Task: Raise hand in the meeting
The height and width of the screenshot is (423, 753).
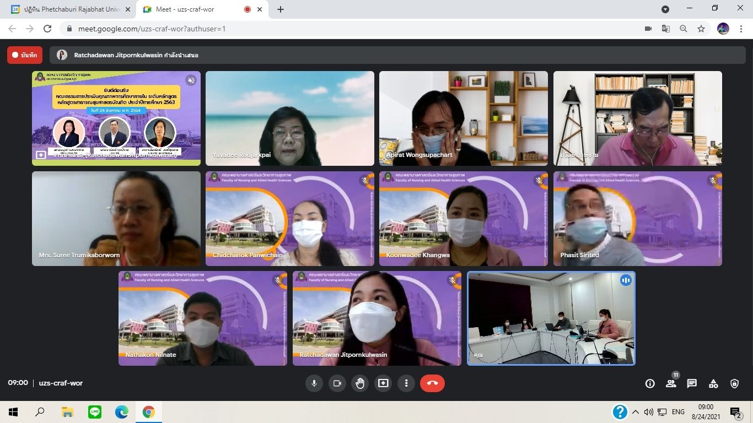Action: click(x=360, y=383)
